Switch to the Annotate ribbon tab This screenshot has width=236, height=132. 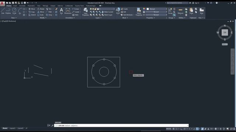(x=22, y=6)
